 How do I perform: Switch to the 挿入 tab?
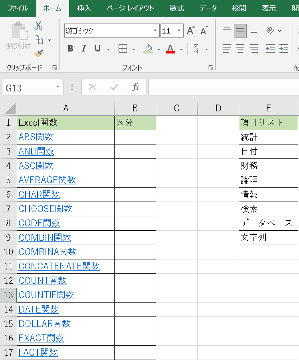click(84, 8)
